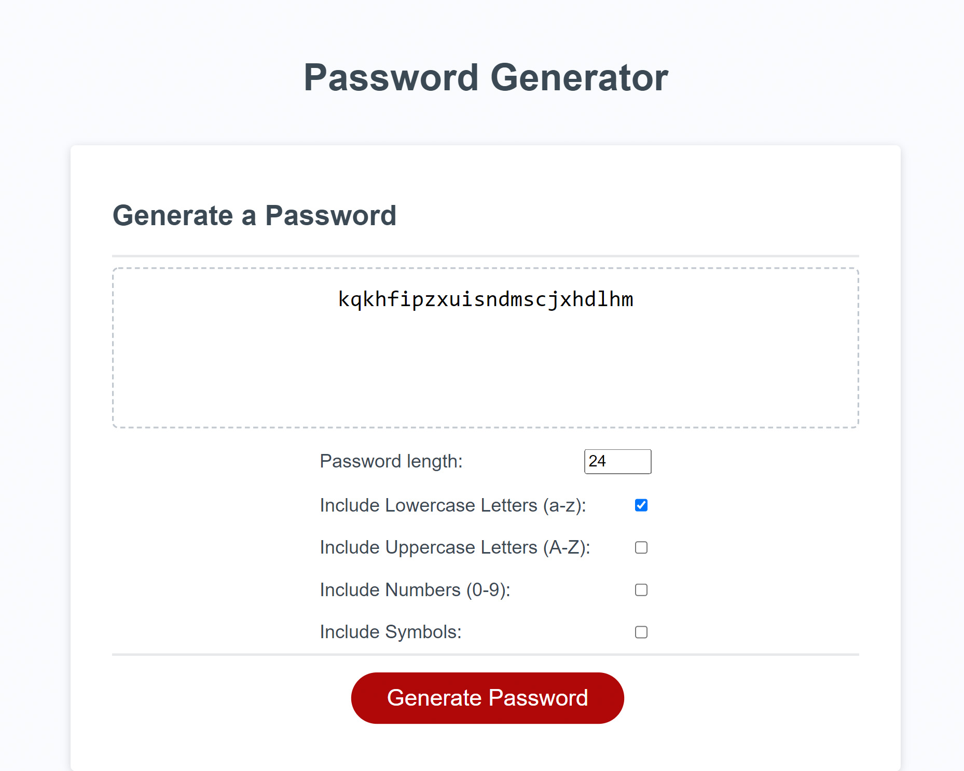Enable Include Uppercase Letters option
The image size is (964, 771).
click(x=641, y=547)
